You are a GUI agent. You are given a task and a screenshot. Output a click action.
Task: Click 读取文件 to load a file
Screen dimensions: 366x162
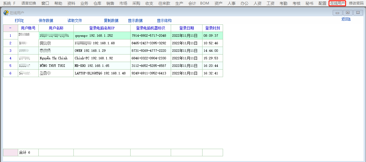point(75,20)
